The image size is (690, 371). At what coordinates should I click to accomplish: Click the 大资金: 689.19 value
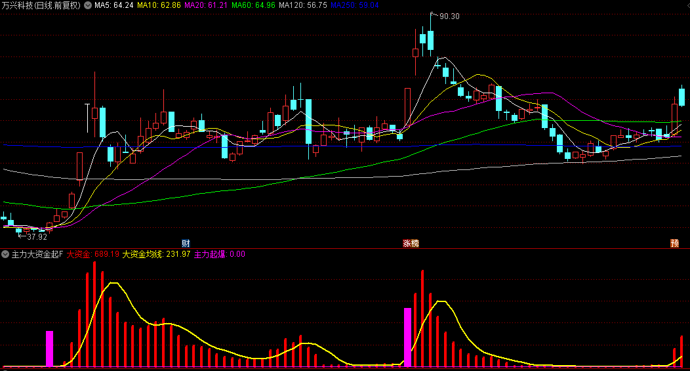[93, 254]
